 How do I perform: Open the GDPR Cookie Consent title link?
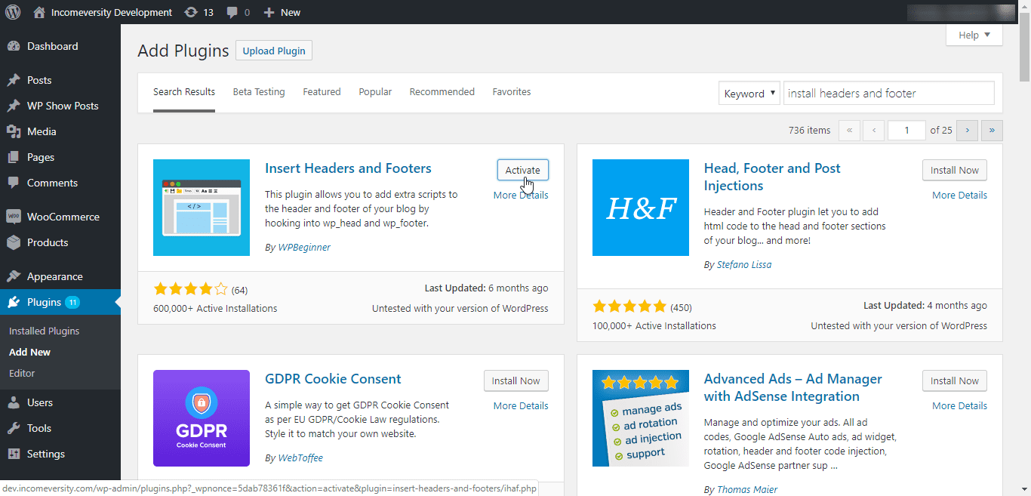(x=333, y=379)
